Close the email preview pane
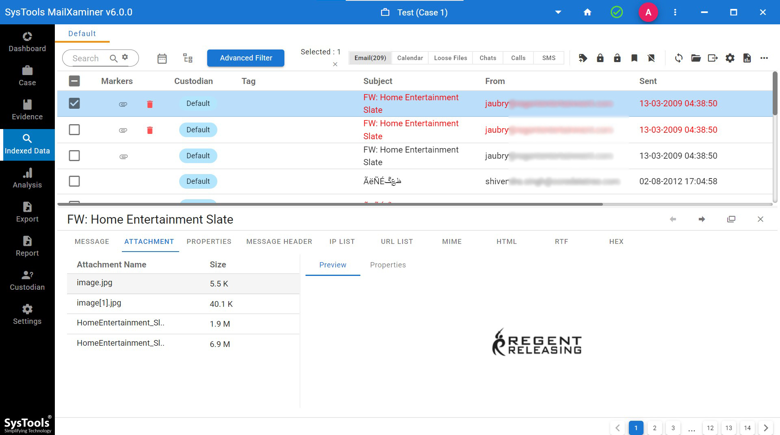The height and width of the screenshot is (435, 780). coord(760,219)
